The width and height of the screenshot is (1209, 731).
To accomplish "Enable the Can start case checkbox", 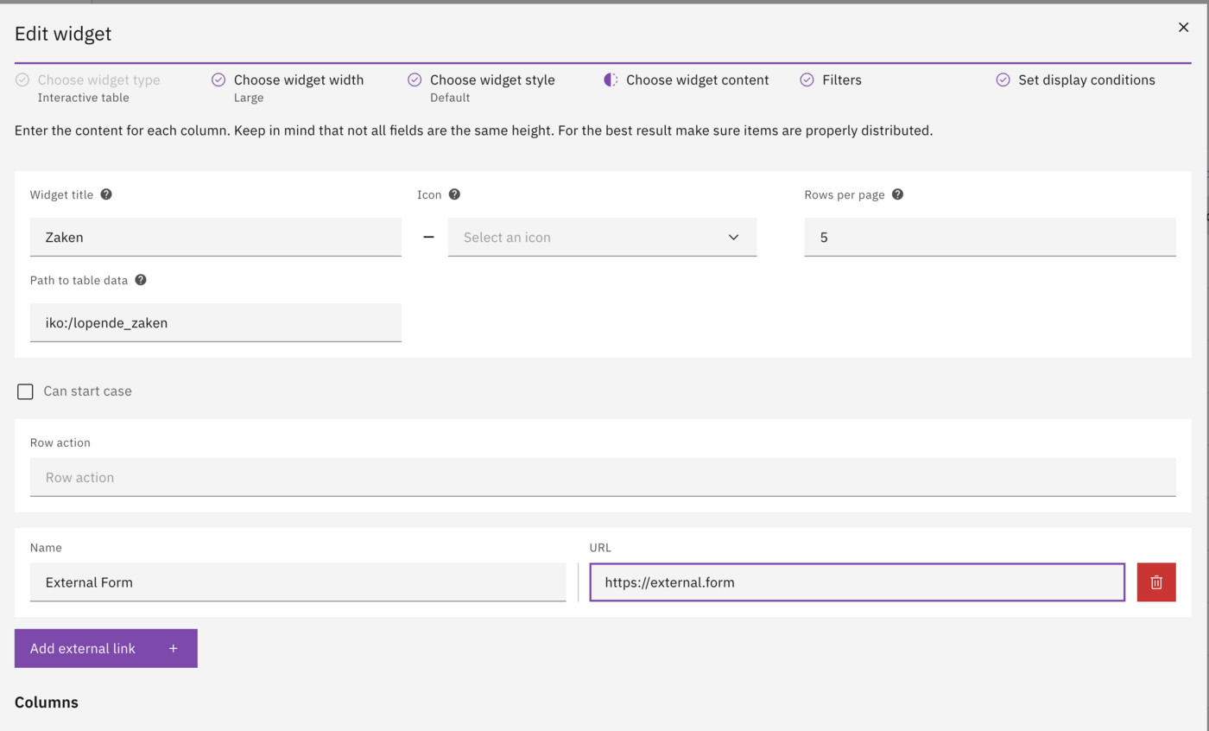I will (25, 391).
